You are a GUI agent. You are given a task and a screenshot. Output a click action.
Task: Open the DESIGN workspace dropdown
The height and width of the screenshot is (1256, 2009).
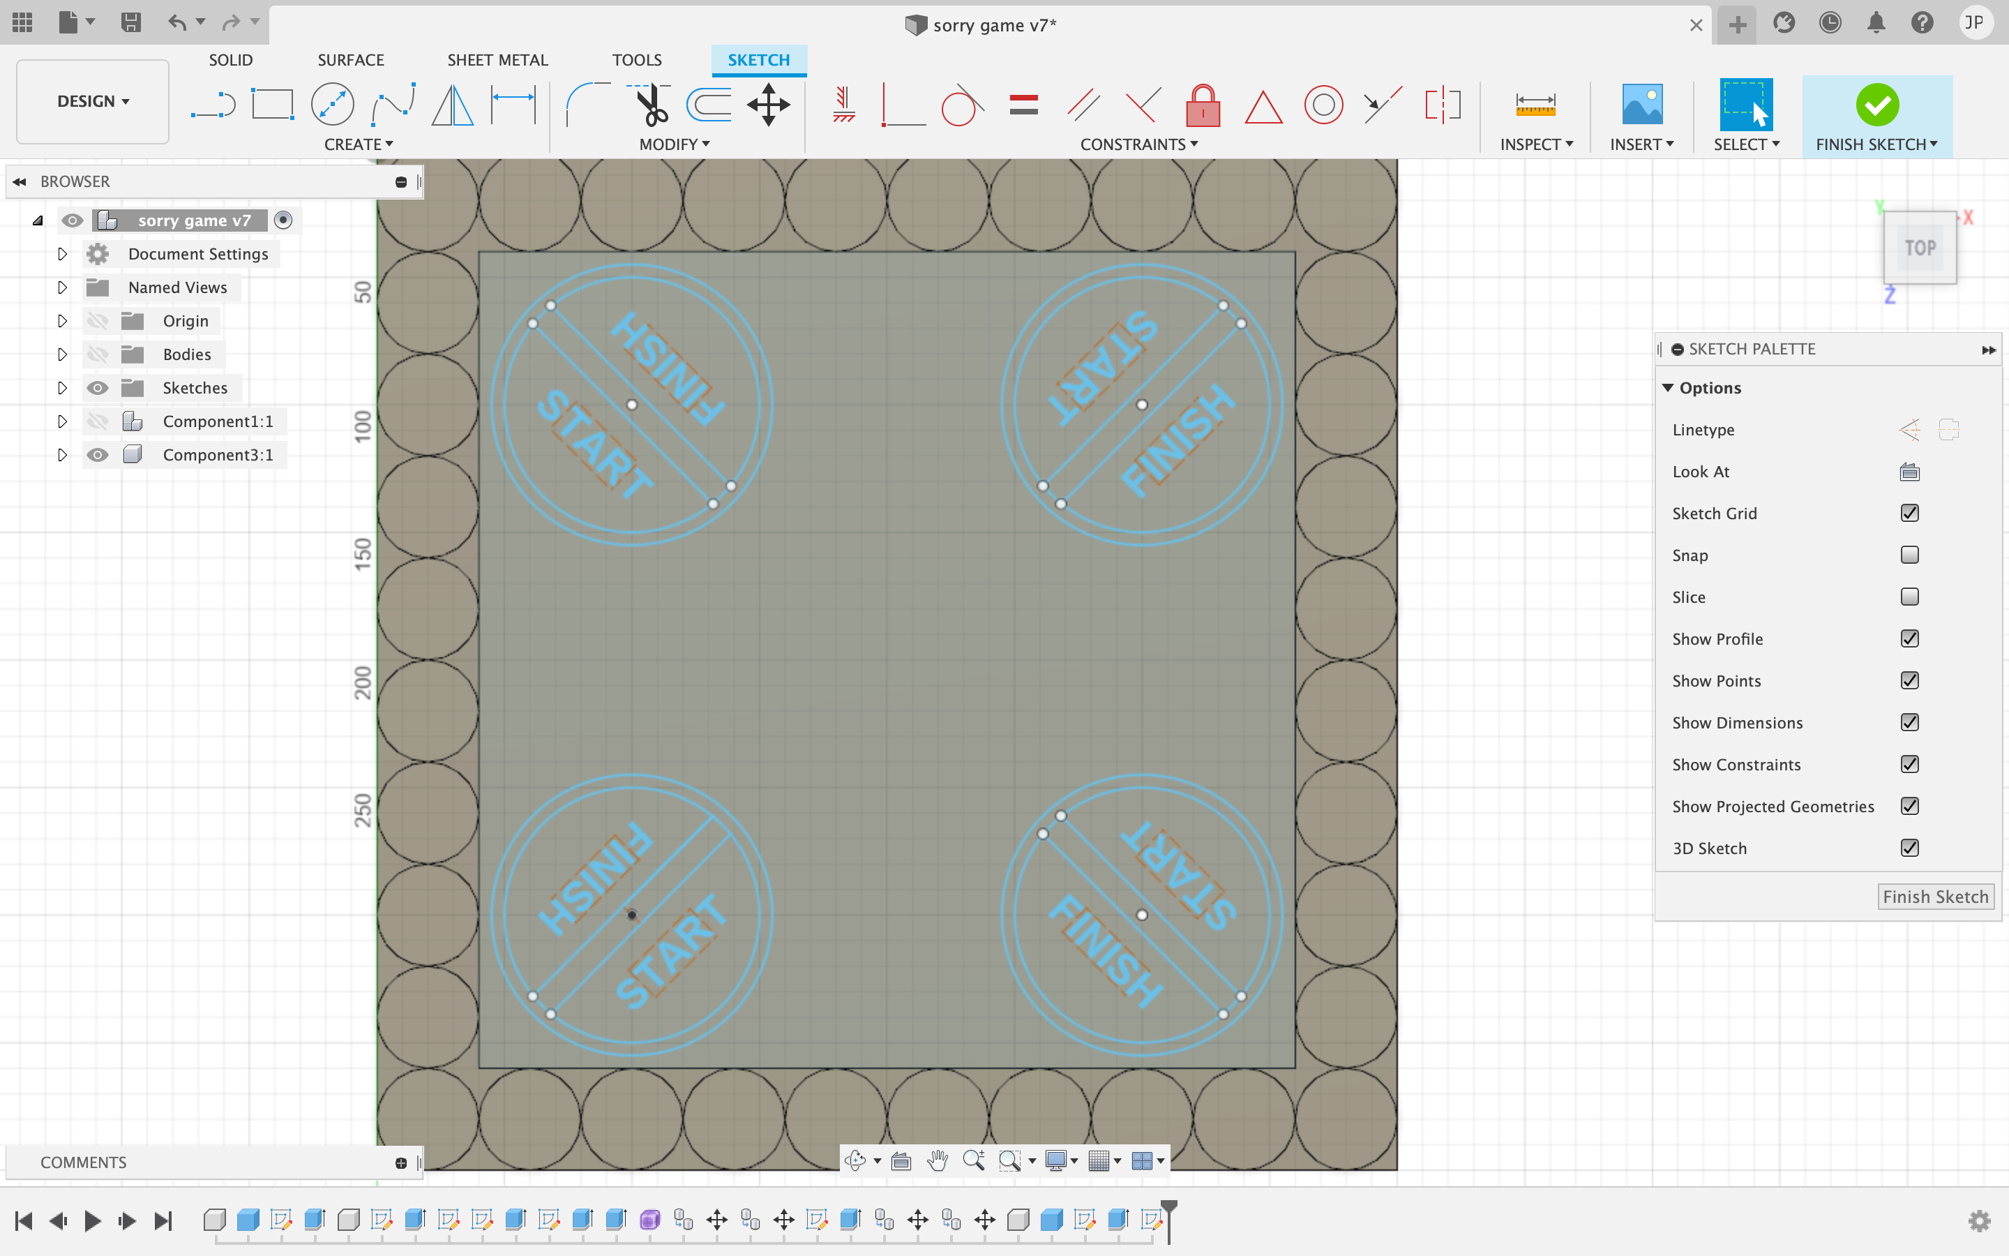coord(92,101)
